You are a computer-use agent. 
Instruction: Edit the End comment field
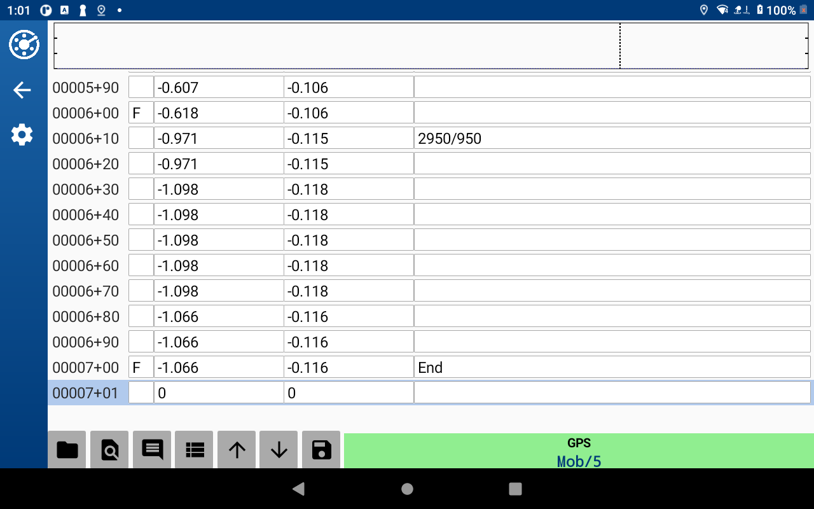click(x=612, y=367)
